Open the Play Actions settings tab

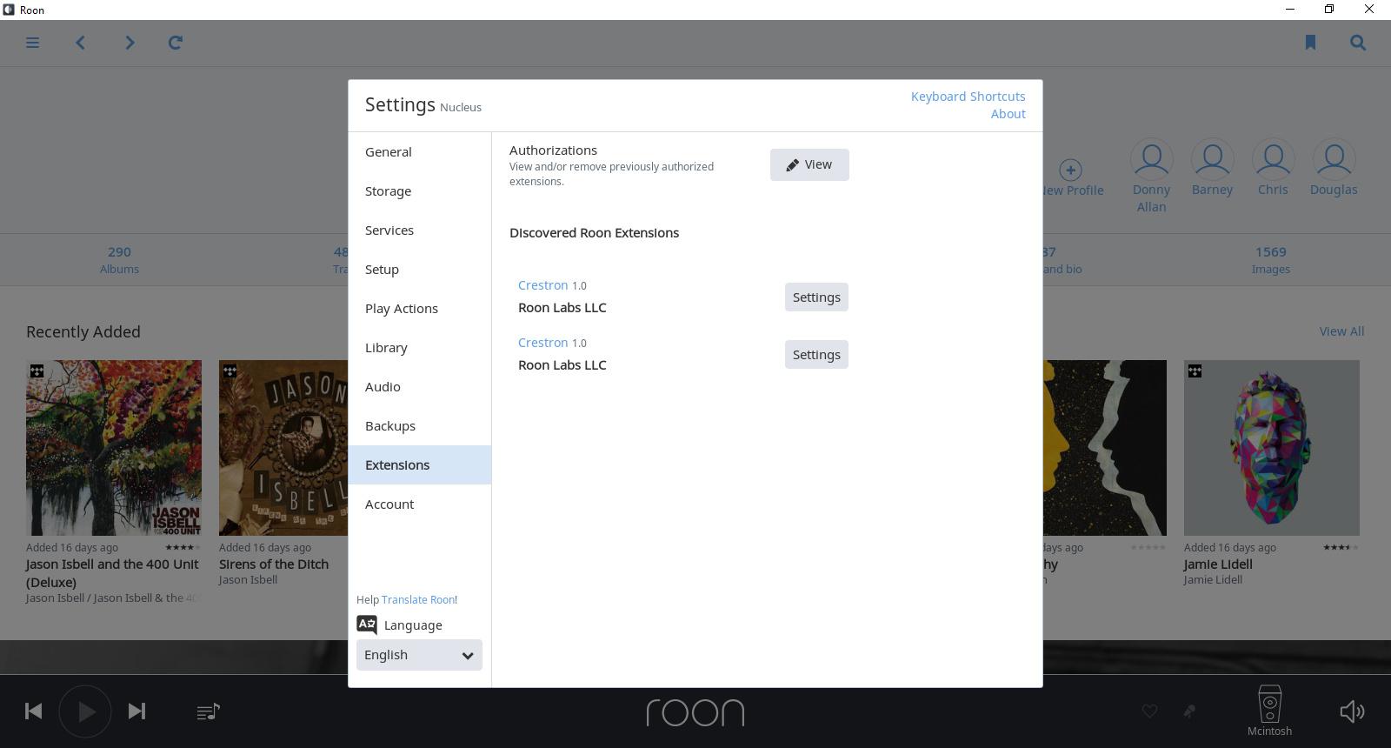pos(420,309)
